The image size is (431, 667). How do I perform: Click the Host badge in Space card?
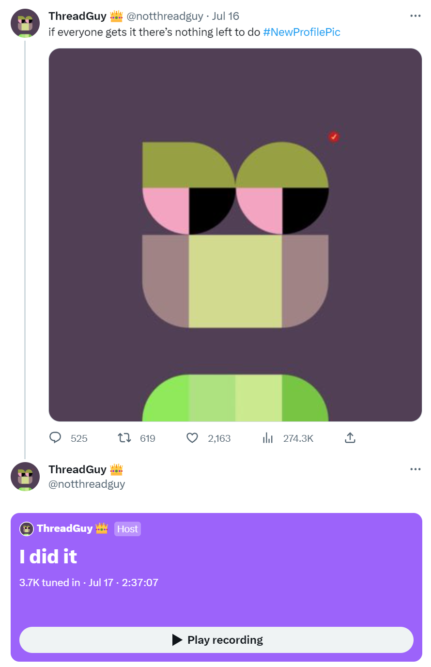[x=127, y=529]
